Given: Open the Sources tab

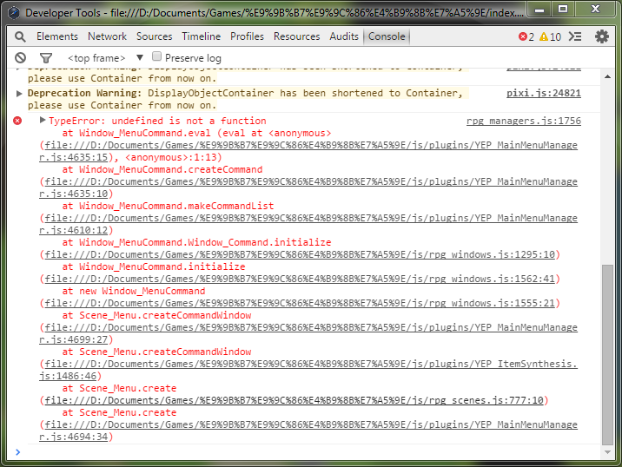Looking at the screenshot, I should point(155,36).
